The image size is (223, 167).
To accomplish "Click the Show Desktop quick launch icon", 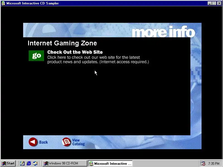I will (x=22, y=163).
